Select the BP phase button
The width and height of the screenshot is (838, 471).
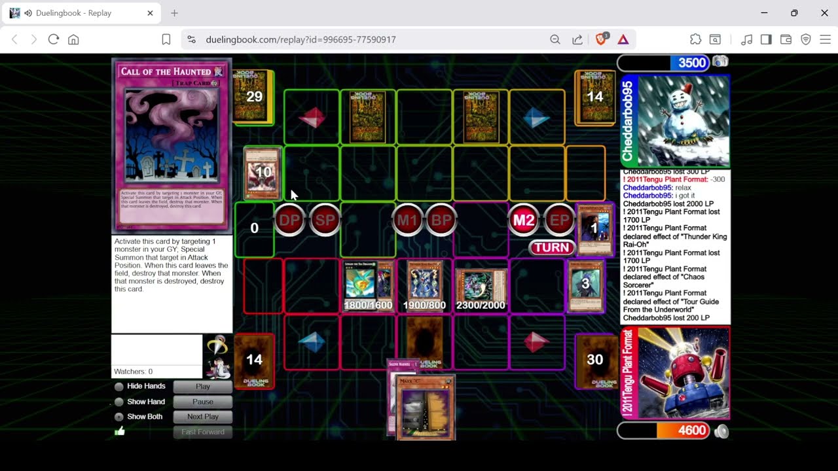pyautogui.click(x=441, y=220)
